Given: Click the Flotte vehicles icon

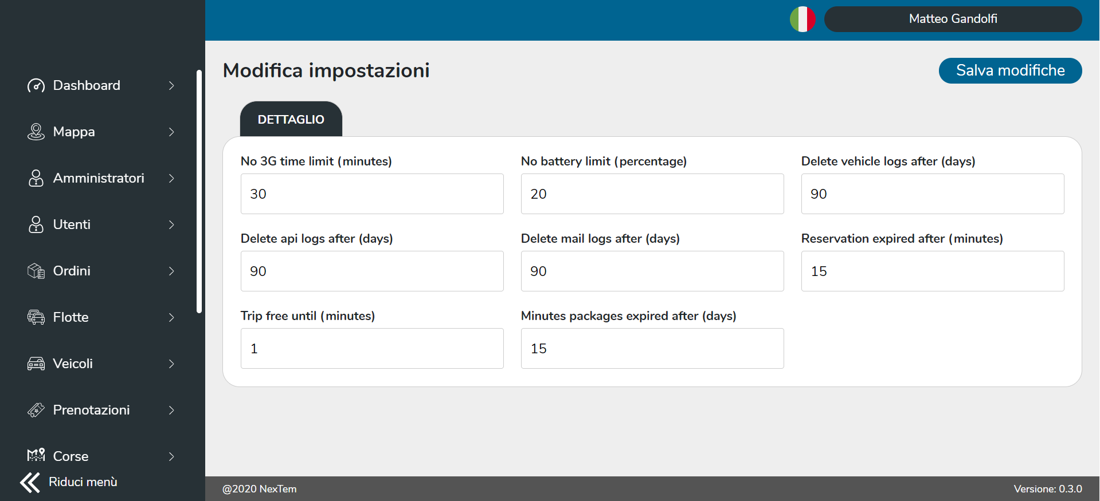Looking at the screenshot, I should [36, 318].
